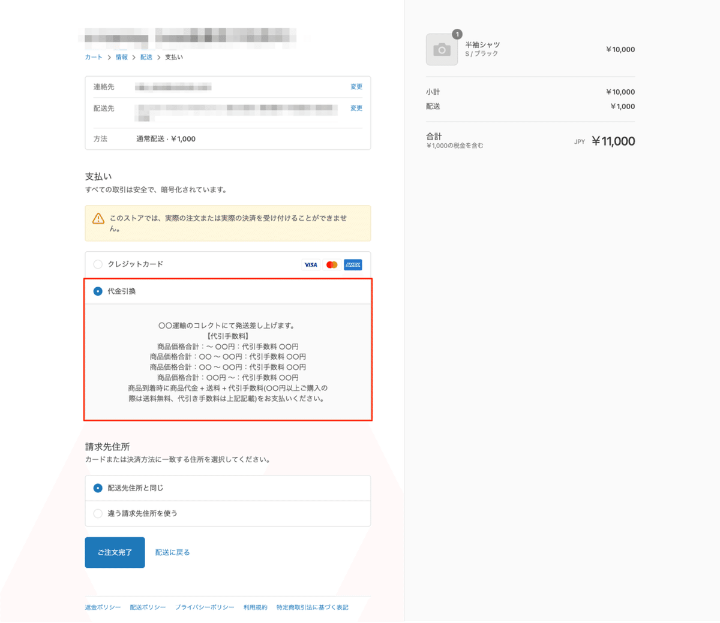The image size is (720, 623).
Task: Select the クレジットカード payment radio button
Action: 98,264
